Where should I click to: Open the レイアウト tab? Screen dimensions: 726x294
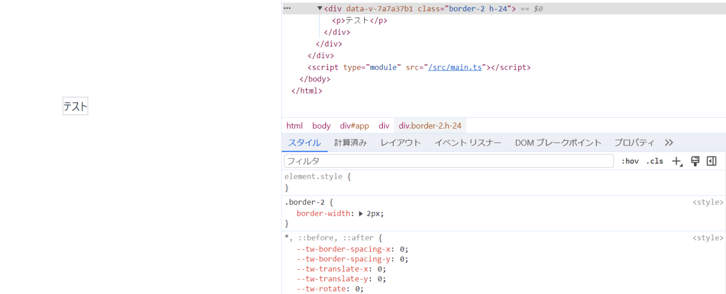(401, 142)
